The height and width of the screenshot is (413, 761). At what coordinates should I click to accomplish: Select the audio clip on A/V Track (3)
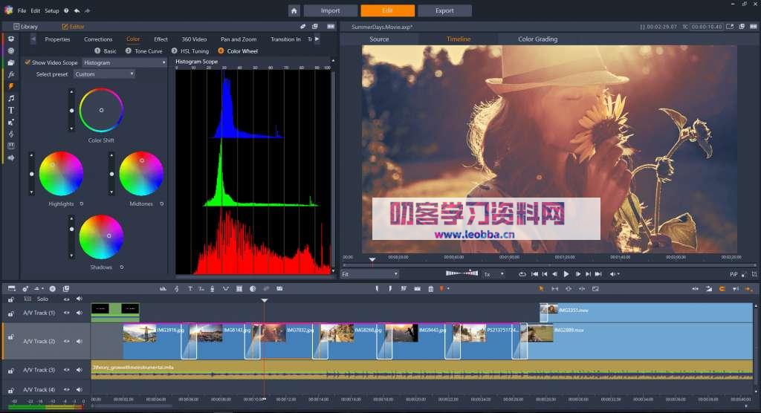(422, 370)
